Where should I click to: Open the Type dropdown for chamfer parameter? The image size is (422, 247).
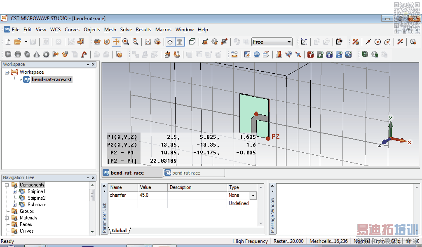253,196
